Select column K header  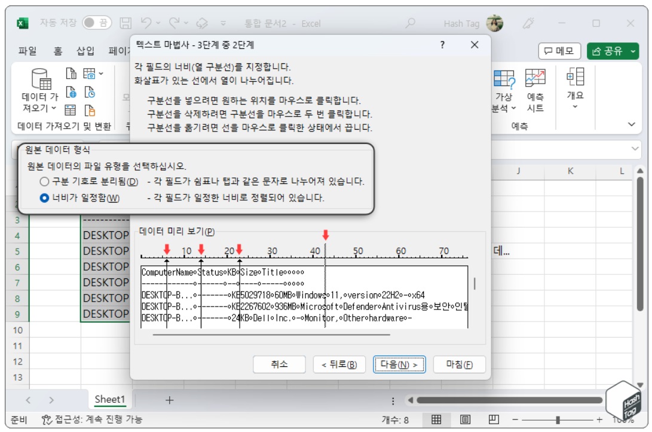click(570, 171)
